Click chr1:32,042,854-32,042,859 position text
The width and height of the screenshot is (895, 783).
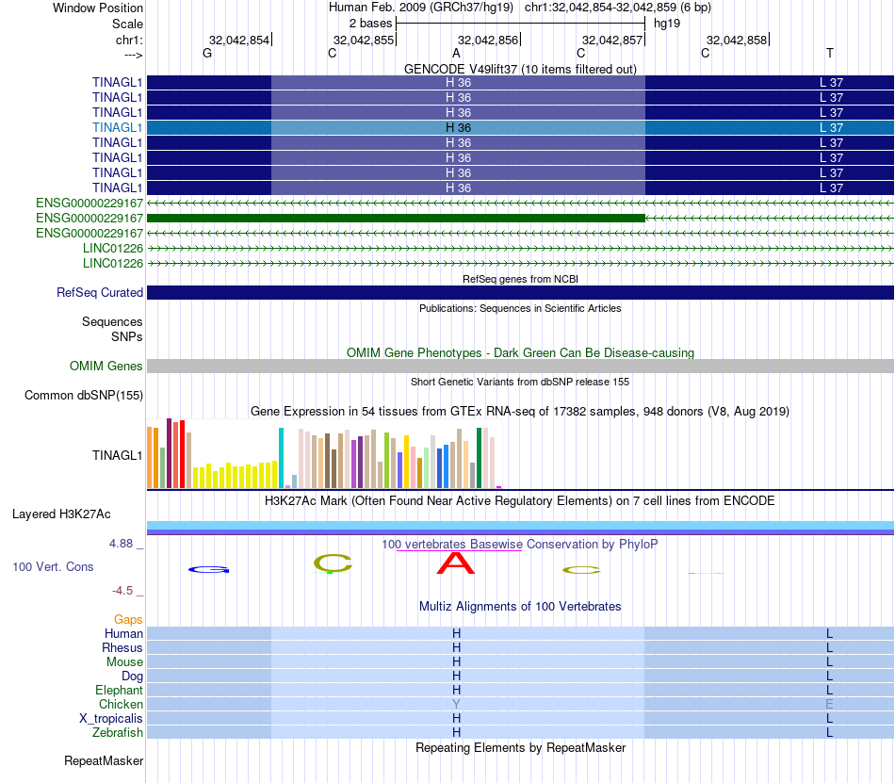(618, 8)
